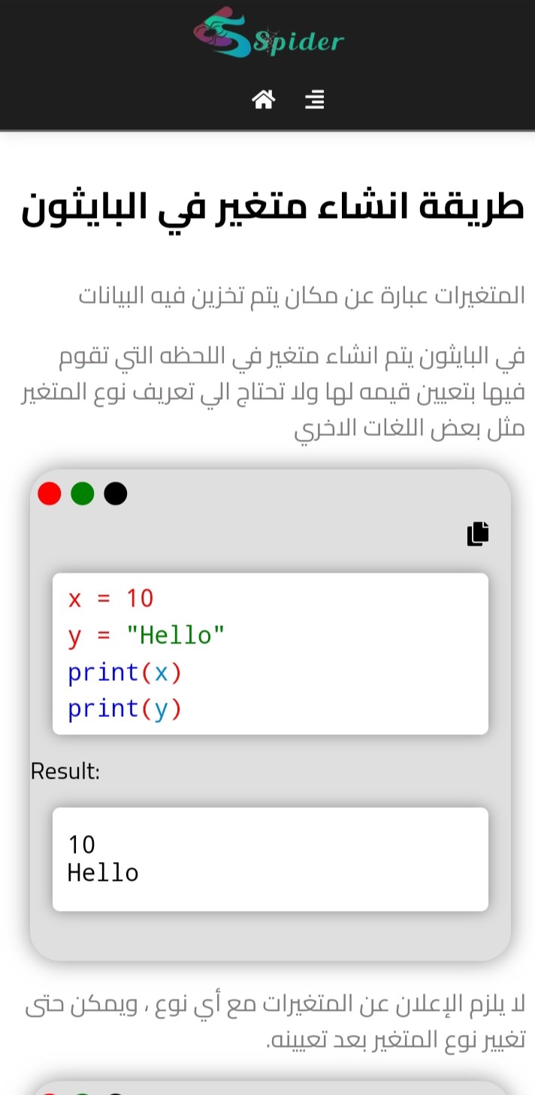Click the Hello output line

pos(103,873)
